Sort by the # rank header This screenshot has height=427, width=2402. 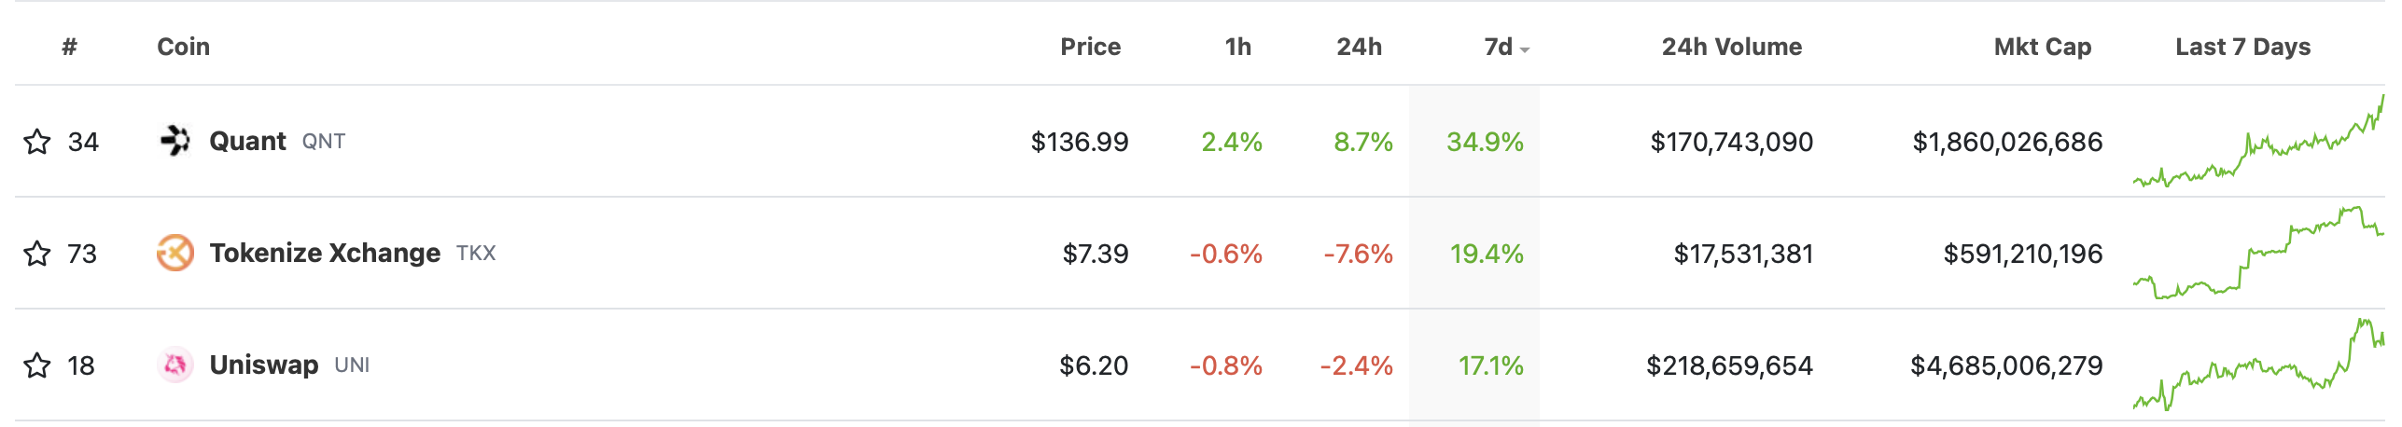point(69,47)
